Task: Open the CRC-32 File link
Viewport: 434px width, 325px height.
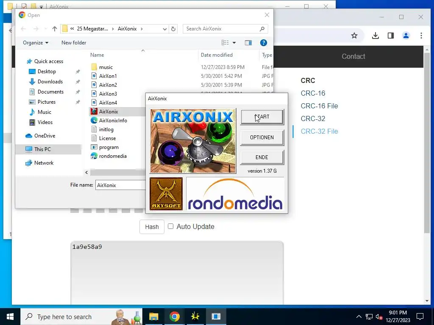Action: 319,131
